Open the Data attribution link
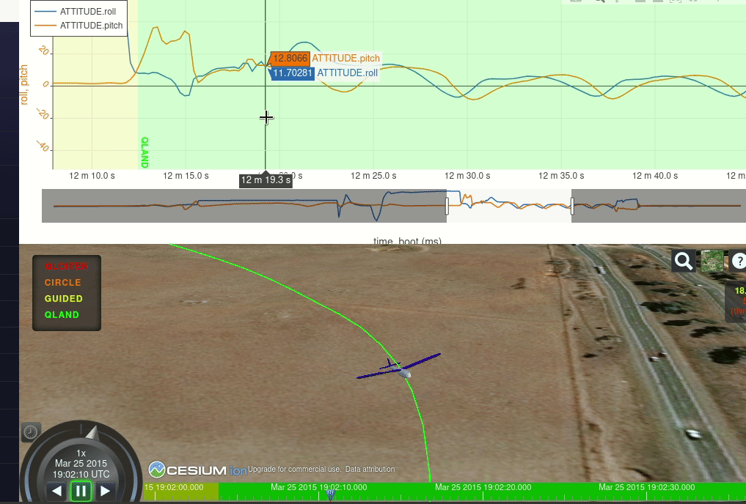The height and width of the screenshot is (504, 746). point(370,470)
